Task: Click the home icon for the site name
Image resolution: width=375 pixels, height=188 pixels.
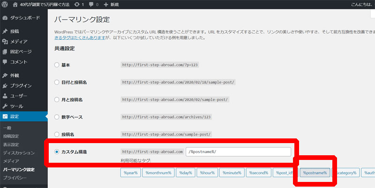Action: tap(16, 5)
